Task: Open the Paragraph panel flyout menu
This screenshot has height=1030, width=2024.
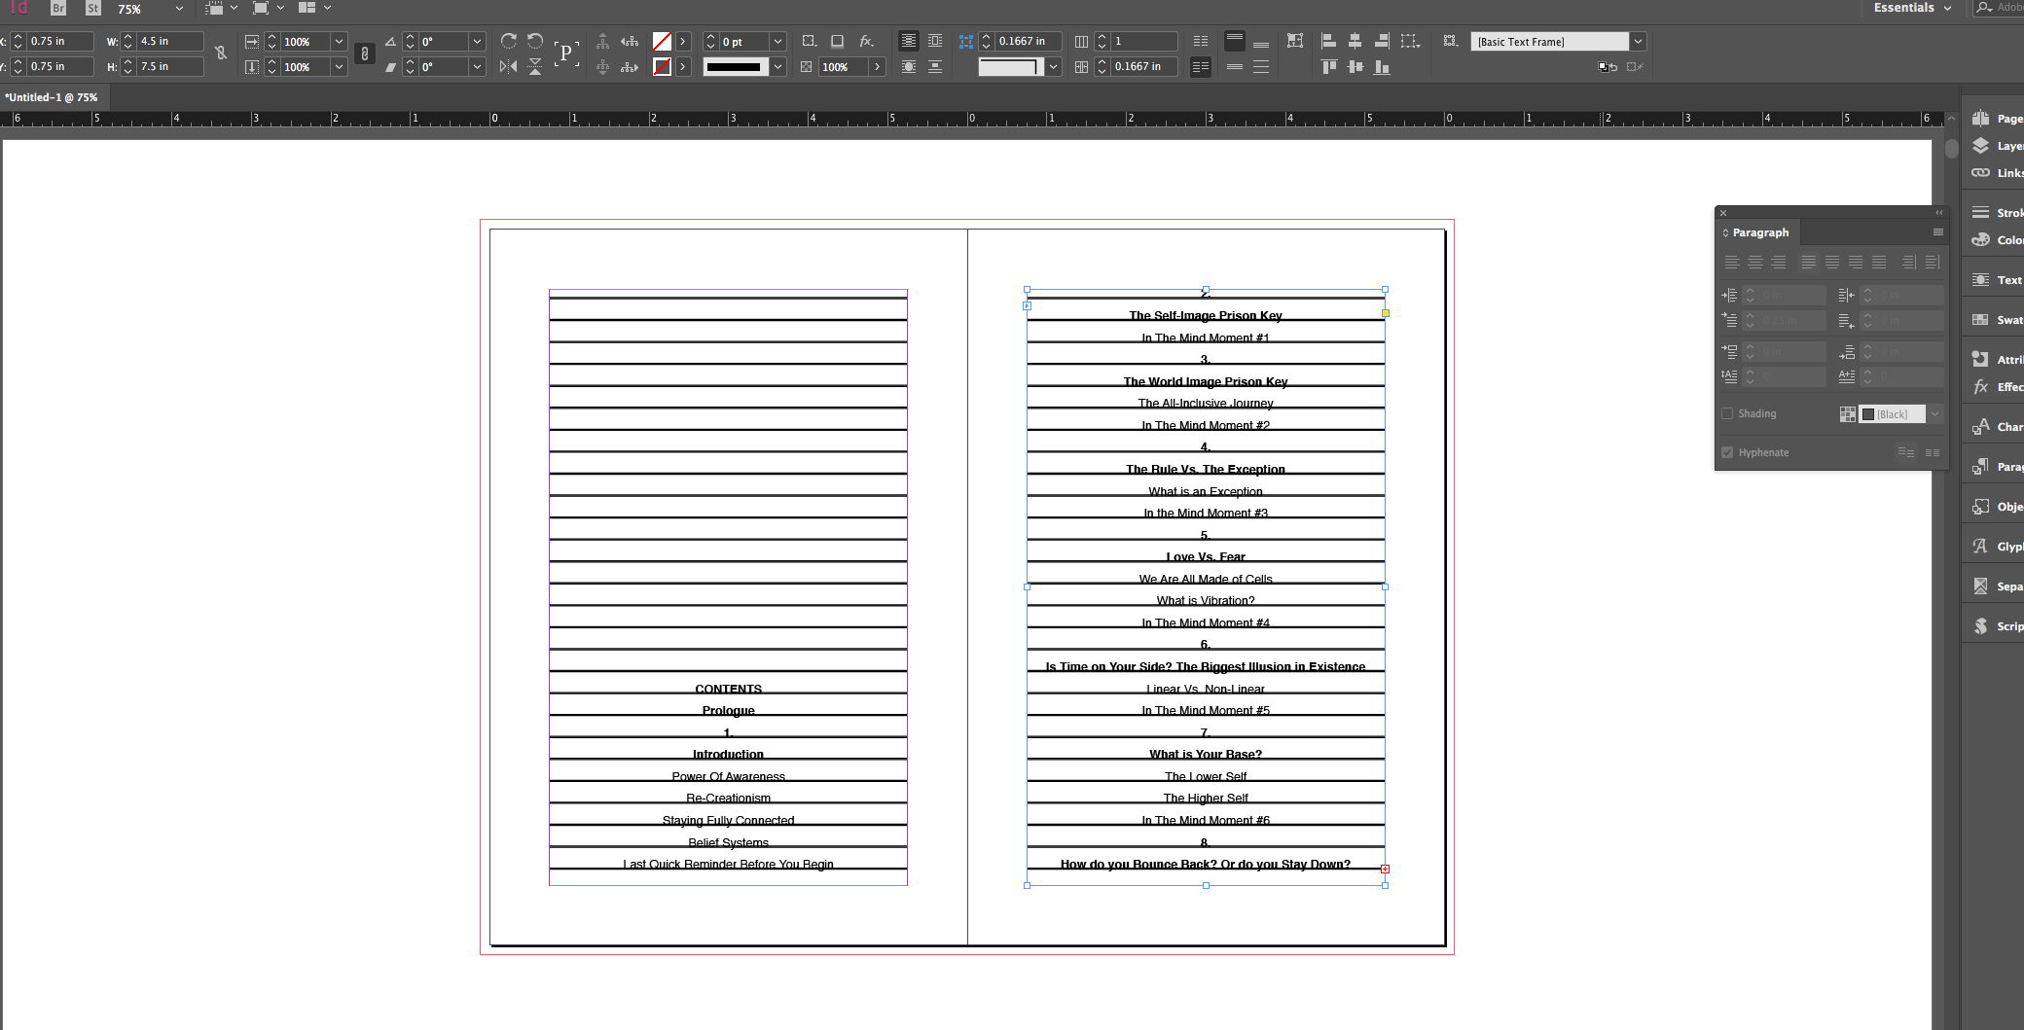Action: 1937,232
